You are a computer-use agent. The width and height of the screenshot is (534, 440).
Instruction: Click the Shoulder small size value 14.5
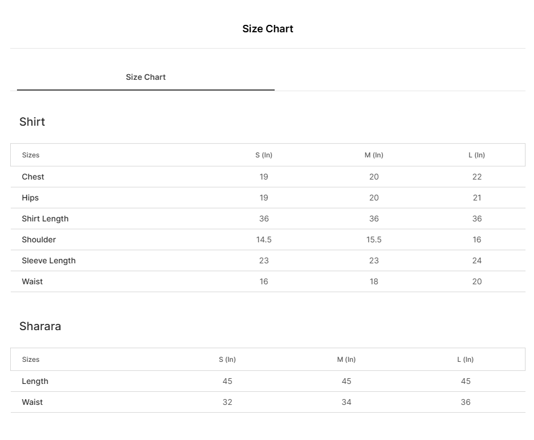(264, 240)
